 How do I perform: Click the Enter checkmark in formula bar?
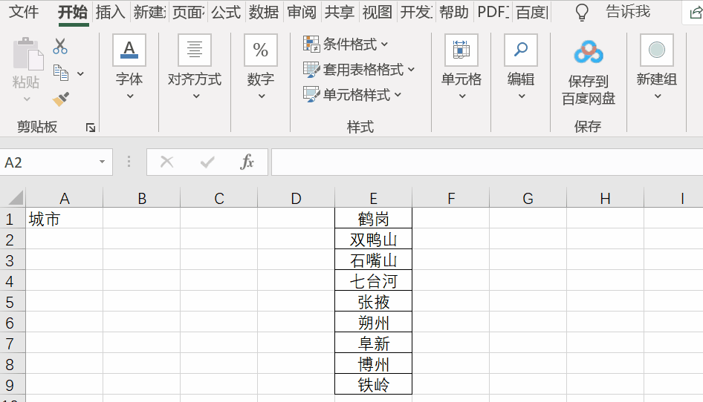[x=207, y=162]
